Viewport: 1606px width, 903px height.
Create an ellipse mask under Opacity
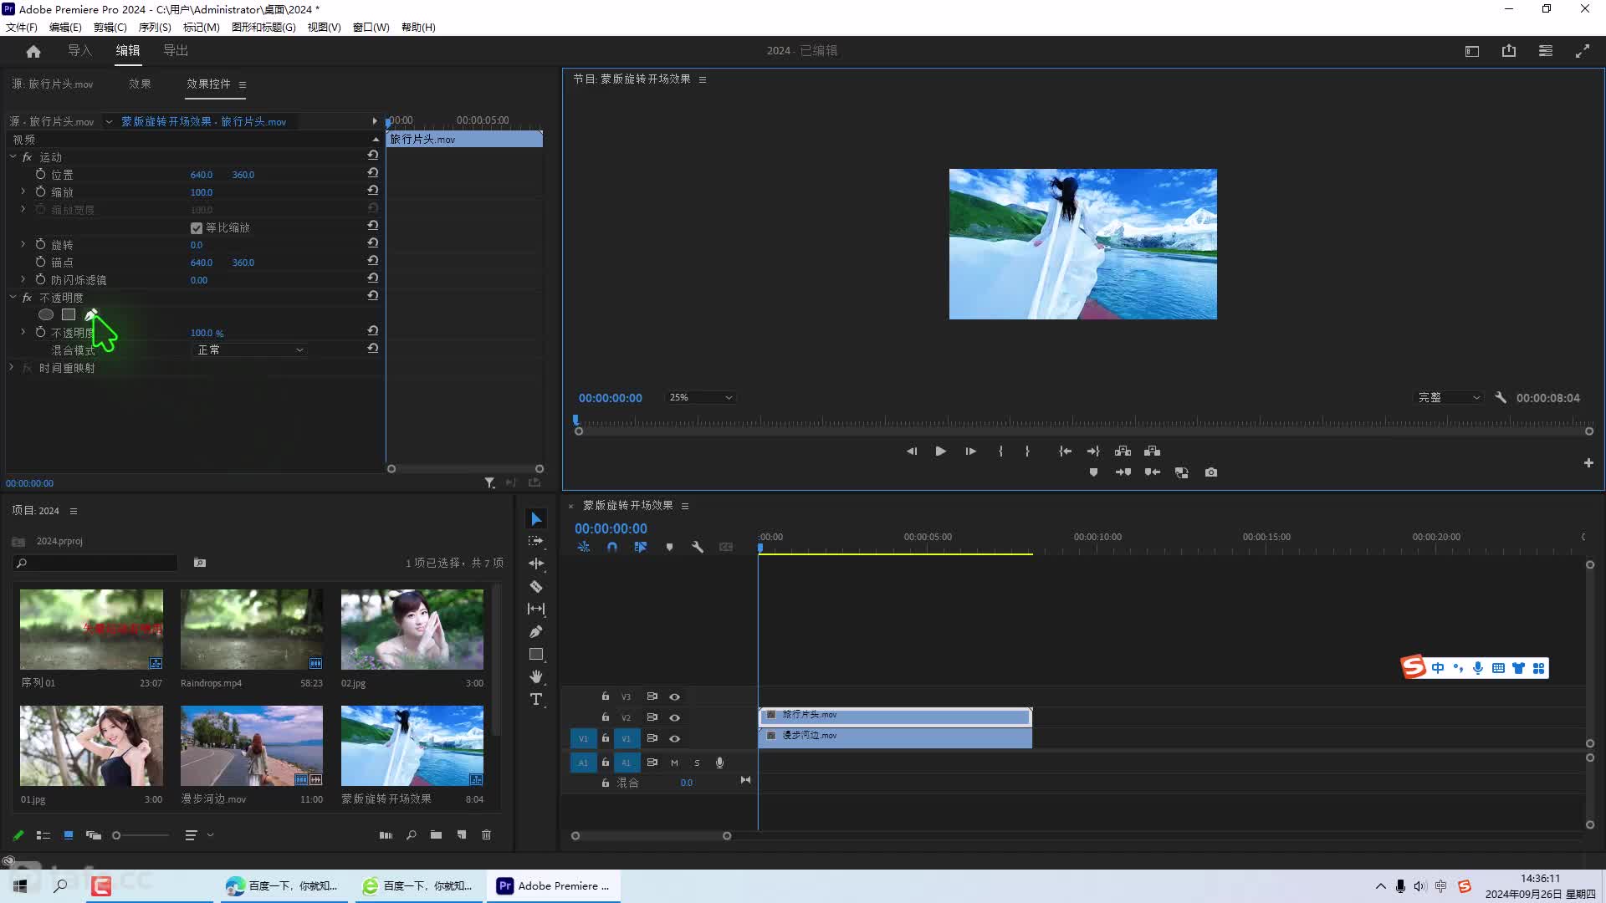(46, 314)
